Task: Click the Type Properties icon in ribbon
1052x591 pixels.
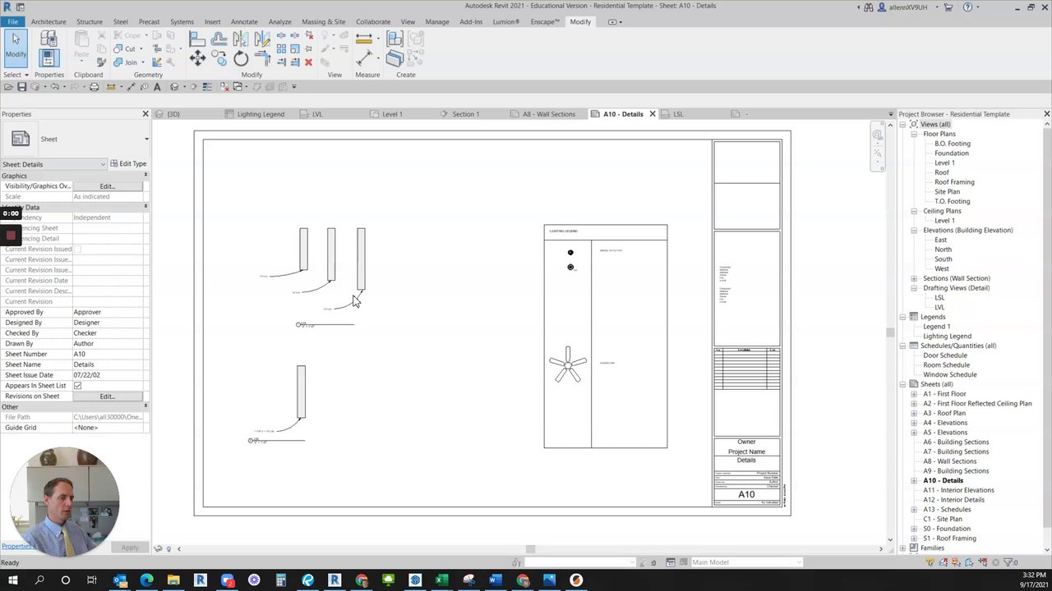Action: [48, 39]
